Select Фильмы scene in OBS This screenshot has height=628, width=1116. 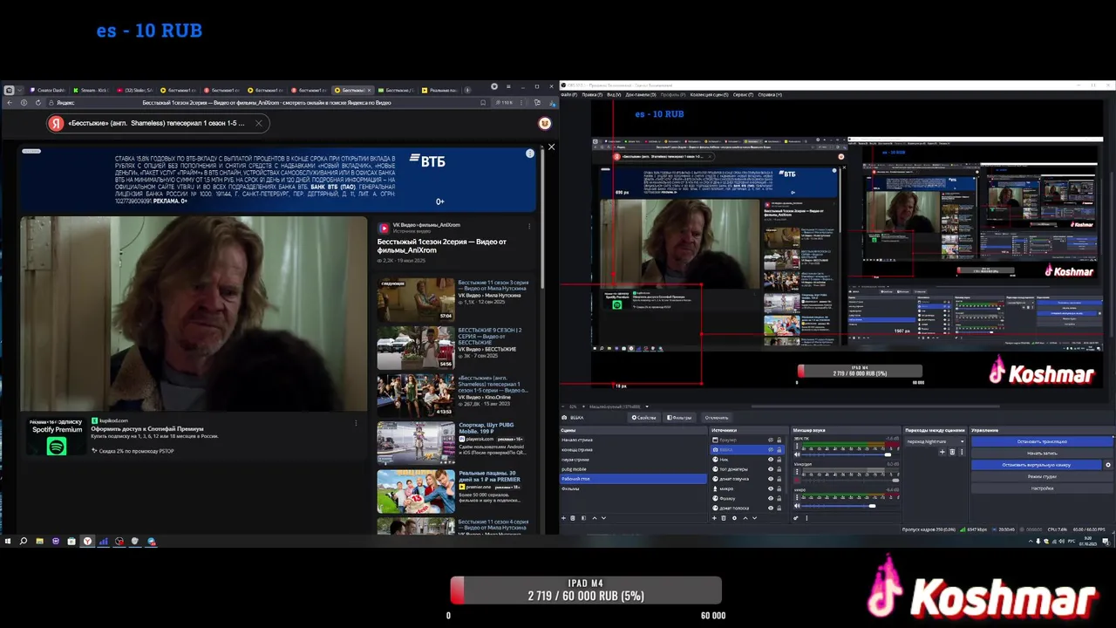click(x=632, y=488)
